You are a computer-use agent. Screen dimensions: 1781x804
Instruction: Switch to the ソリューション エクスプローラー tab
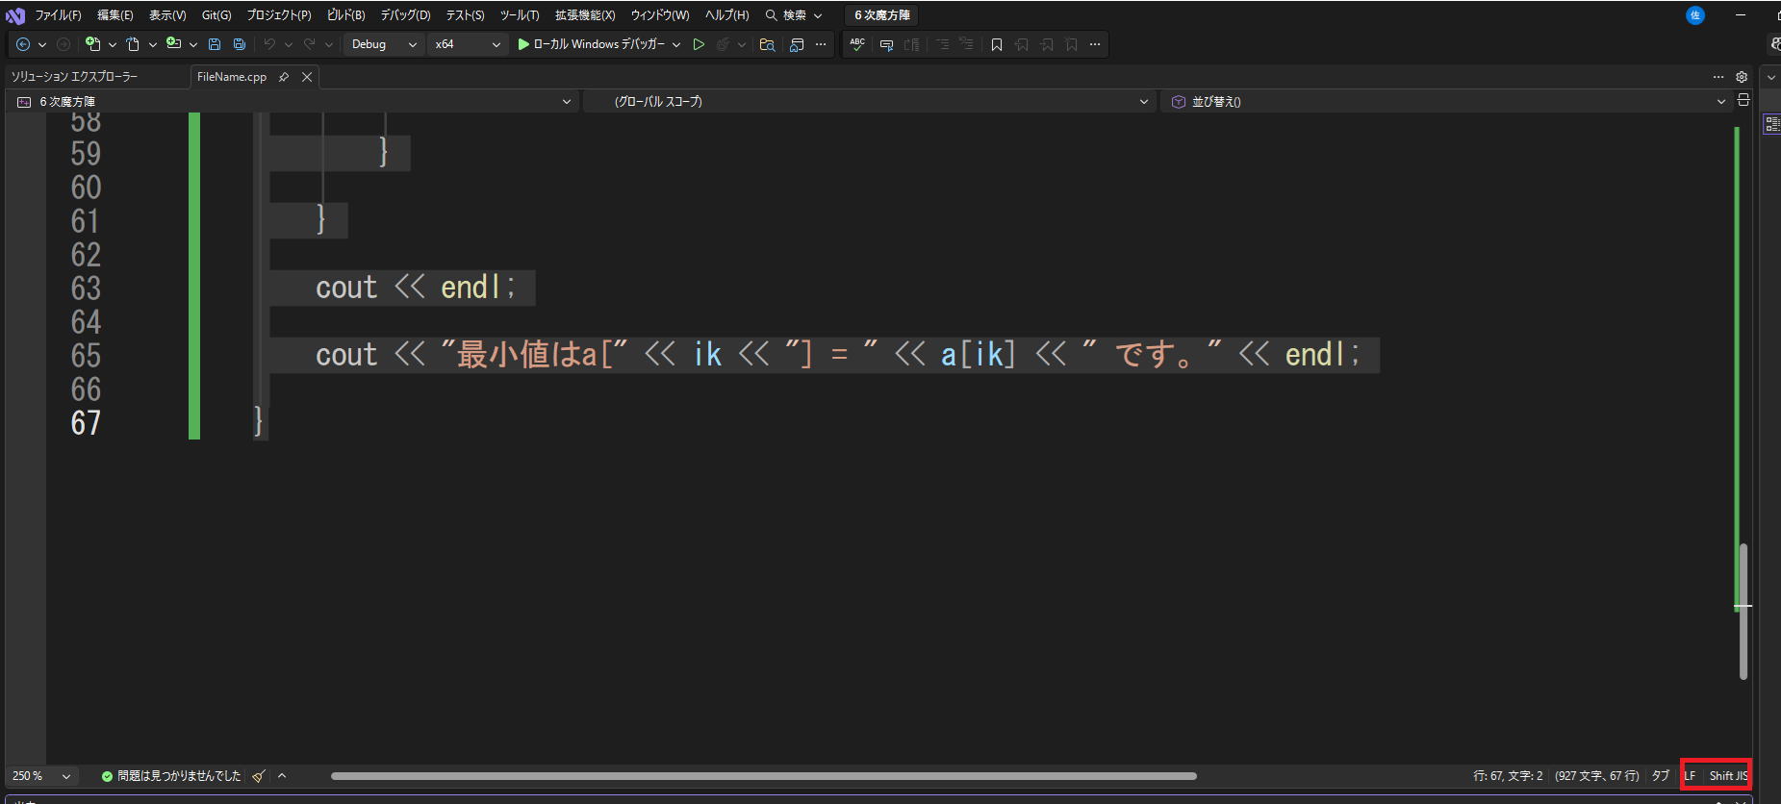coord(74,77)
